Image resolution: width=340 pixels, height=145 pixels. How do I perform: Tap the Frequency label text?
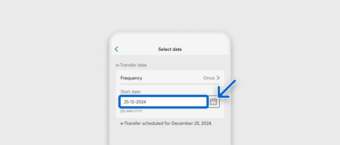[x=131, y=78]
